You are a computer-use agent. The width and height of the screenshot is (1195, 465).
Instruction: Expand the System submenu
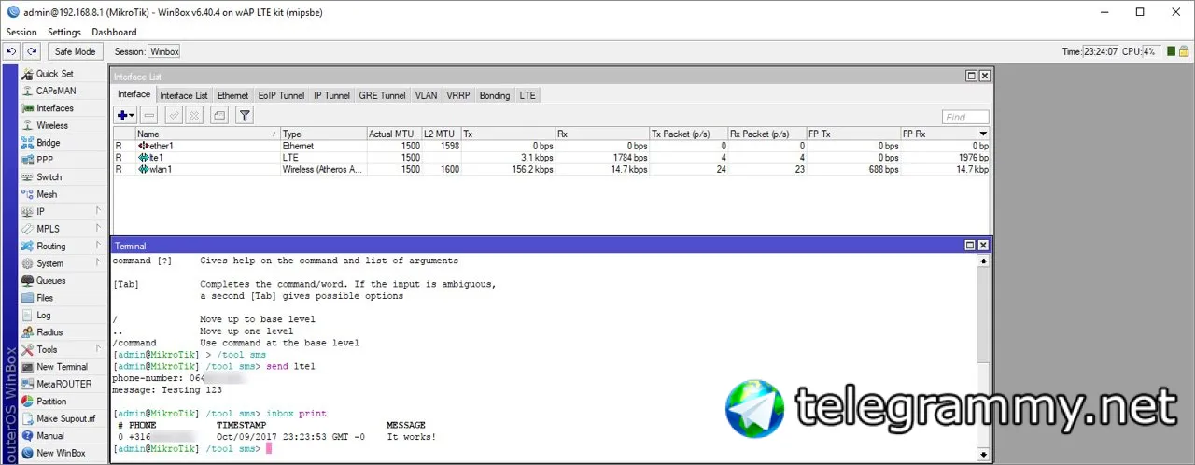(63, 263)
